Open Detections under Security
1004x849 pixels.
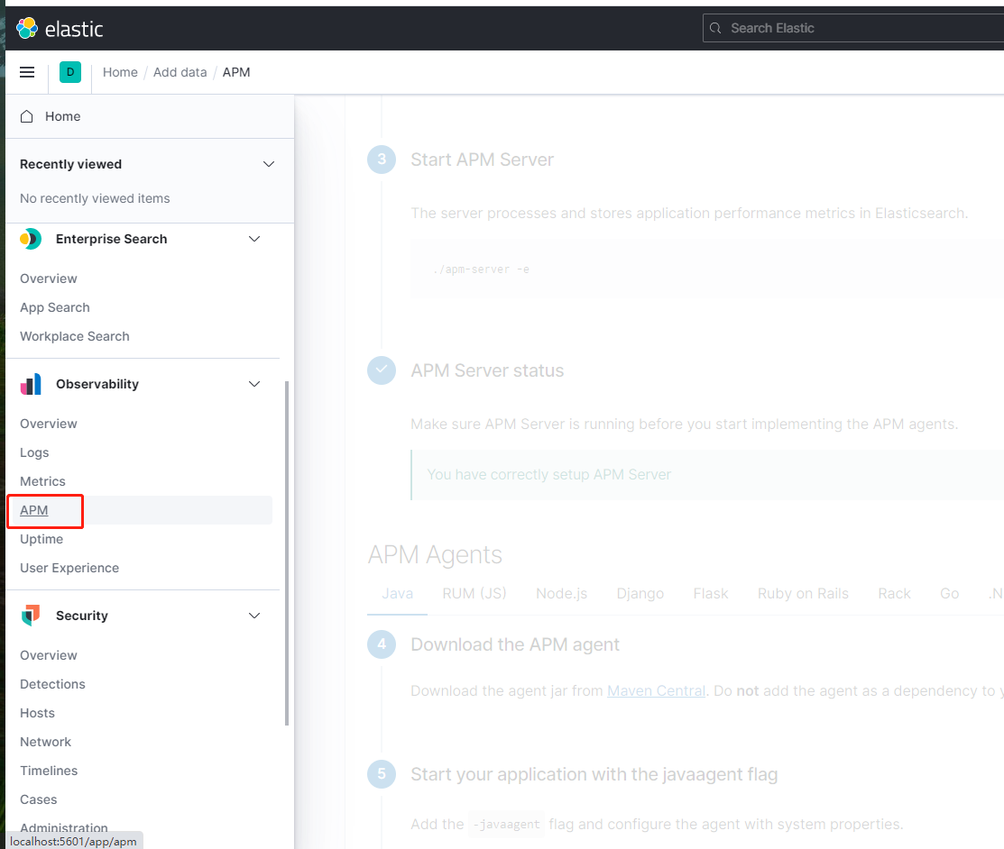pos(52,685)
